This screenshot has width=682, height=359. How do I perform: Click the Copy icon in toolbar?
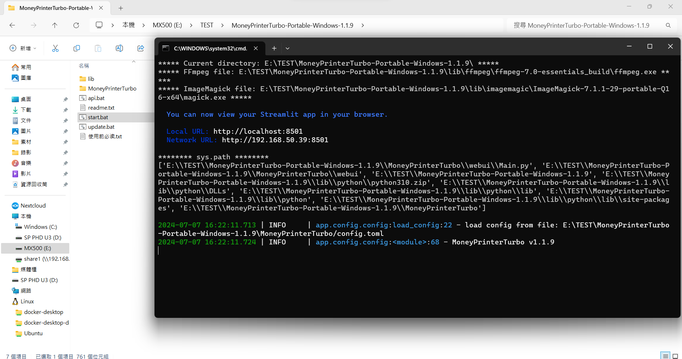point(77,48)
